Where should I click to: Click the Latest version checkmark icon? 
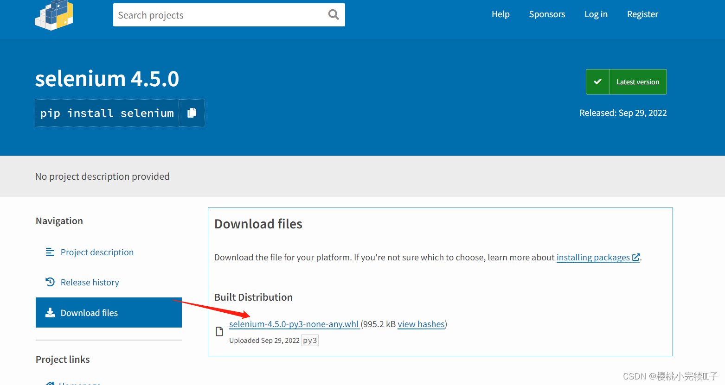click(x=597, y=82)
